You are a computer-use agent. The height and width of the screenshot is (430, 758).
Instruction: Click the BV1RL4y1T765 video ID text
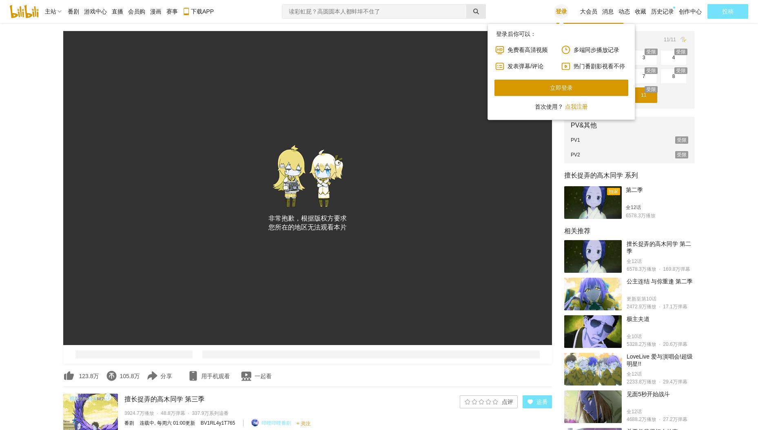(x=218, y=423)
